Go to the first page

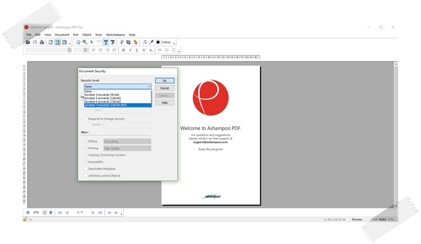[60, 213]
